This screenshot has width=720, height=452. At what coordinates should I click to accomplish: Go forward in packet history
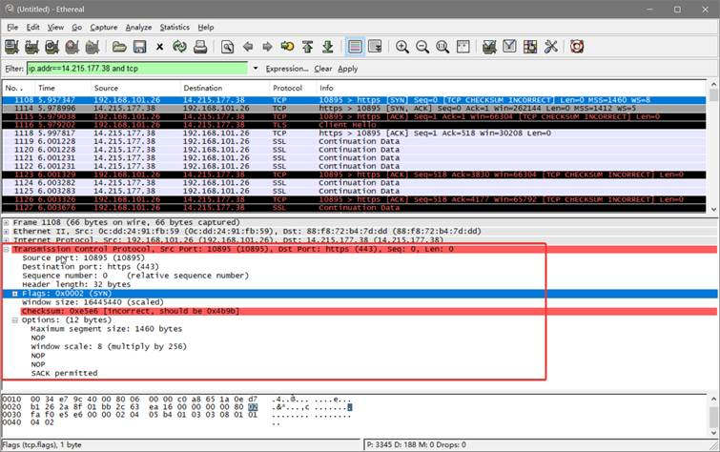point(267,47)
